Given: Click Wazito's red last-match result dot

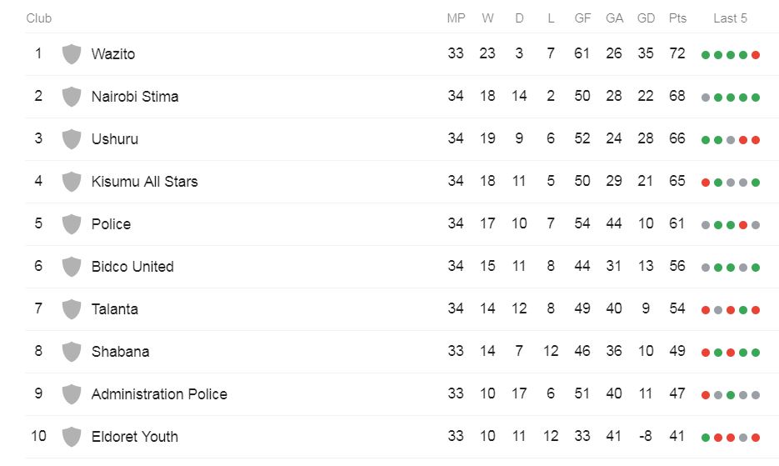Looking at the screenshot, I should coord(756,55).
